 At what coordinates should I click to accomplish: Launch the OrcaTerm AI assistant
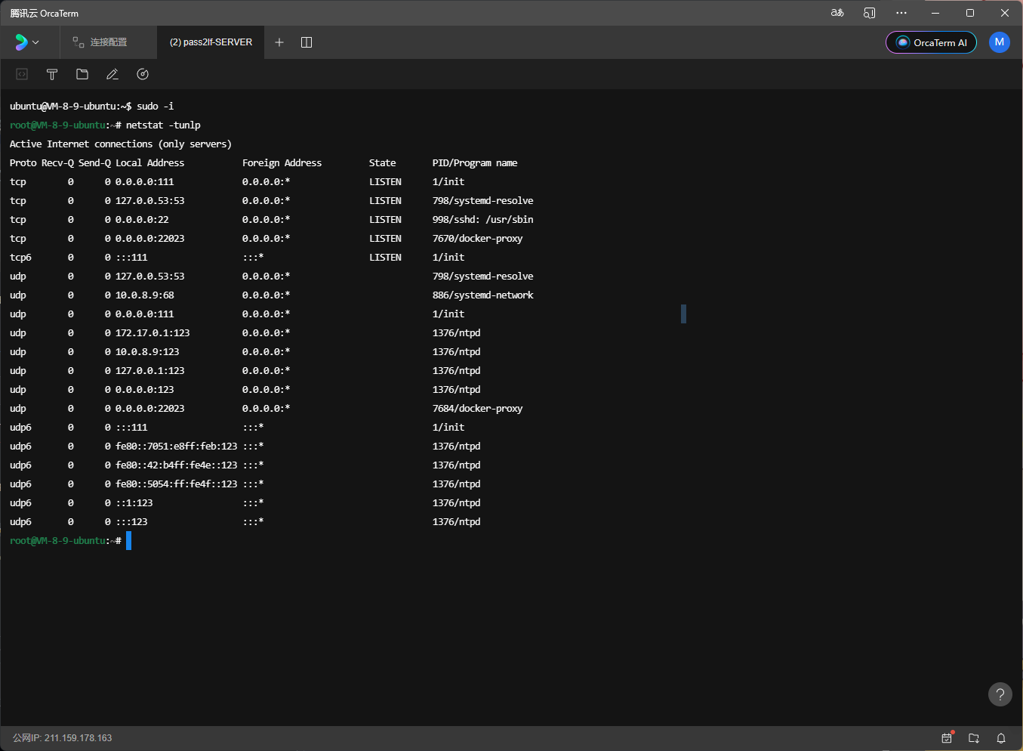[x=931, y=42]
